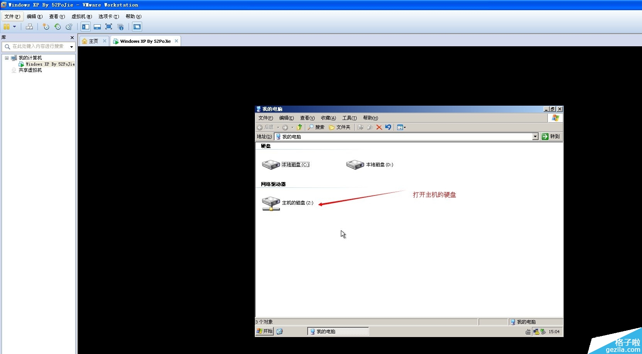Close the Windows XP By 52PoJie tab
This screenshot has width=642, height=354.
176,41
